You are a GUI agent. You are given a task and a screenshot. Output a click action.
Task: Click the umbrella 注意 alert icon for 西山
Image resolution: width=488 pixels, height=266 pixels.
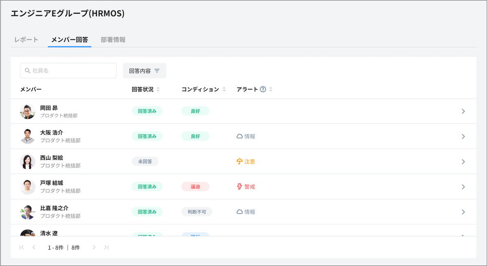point(241,161)
